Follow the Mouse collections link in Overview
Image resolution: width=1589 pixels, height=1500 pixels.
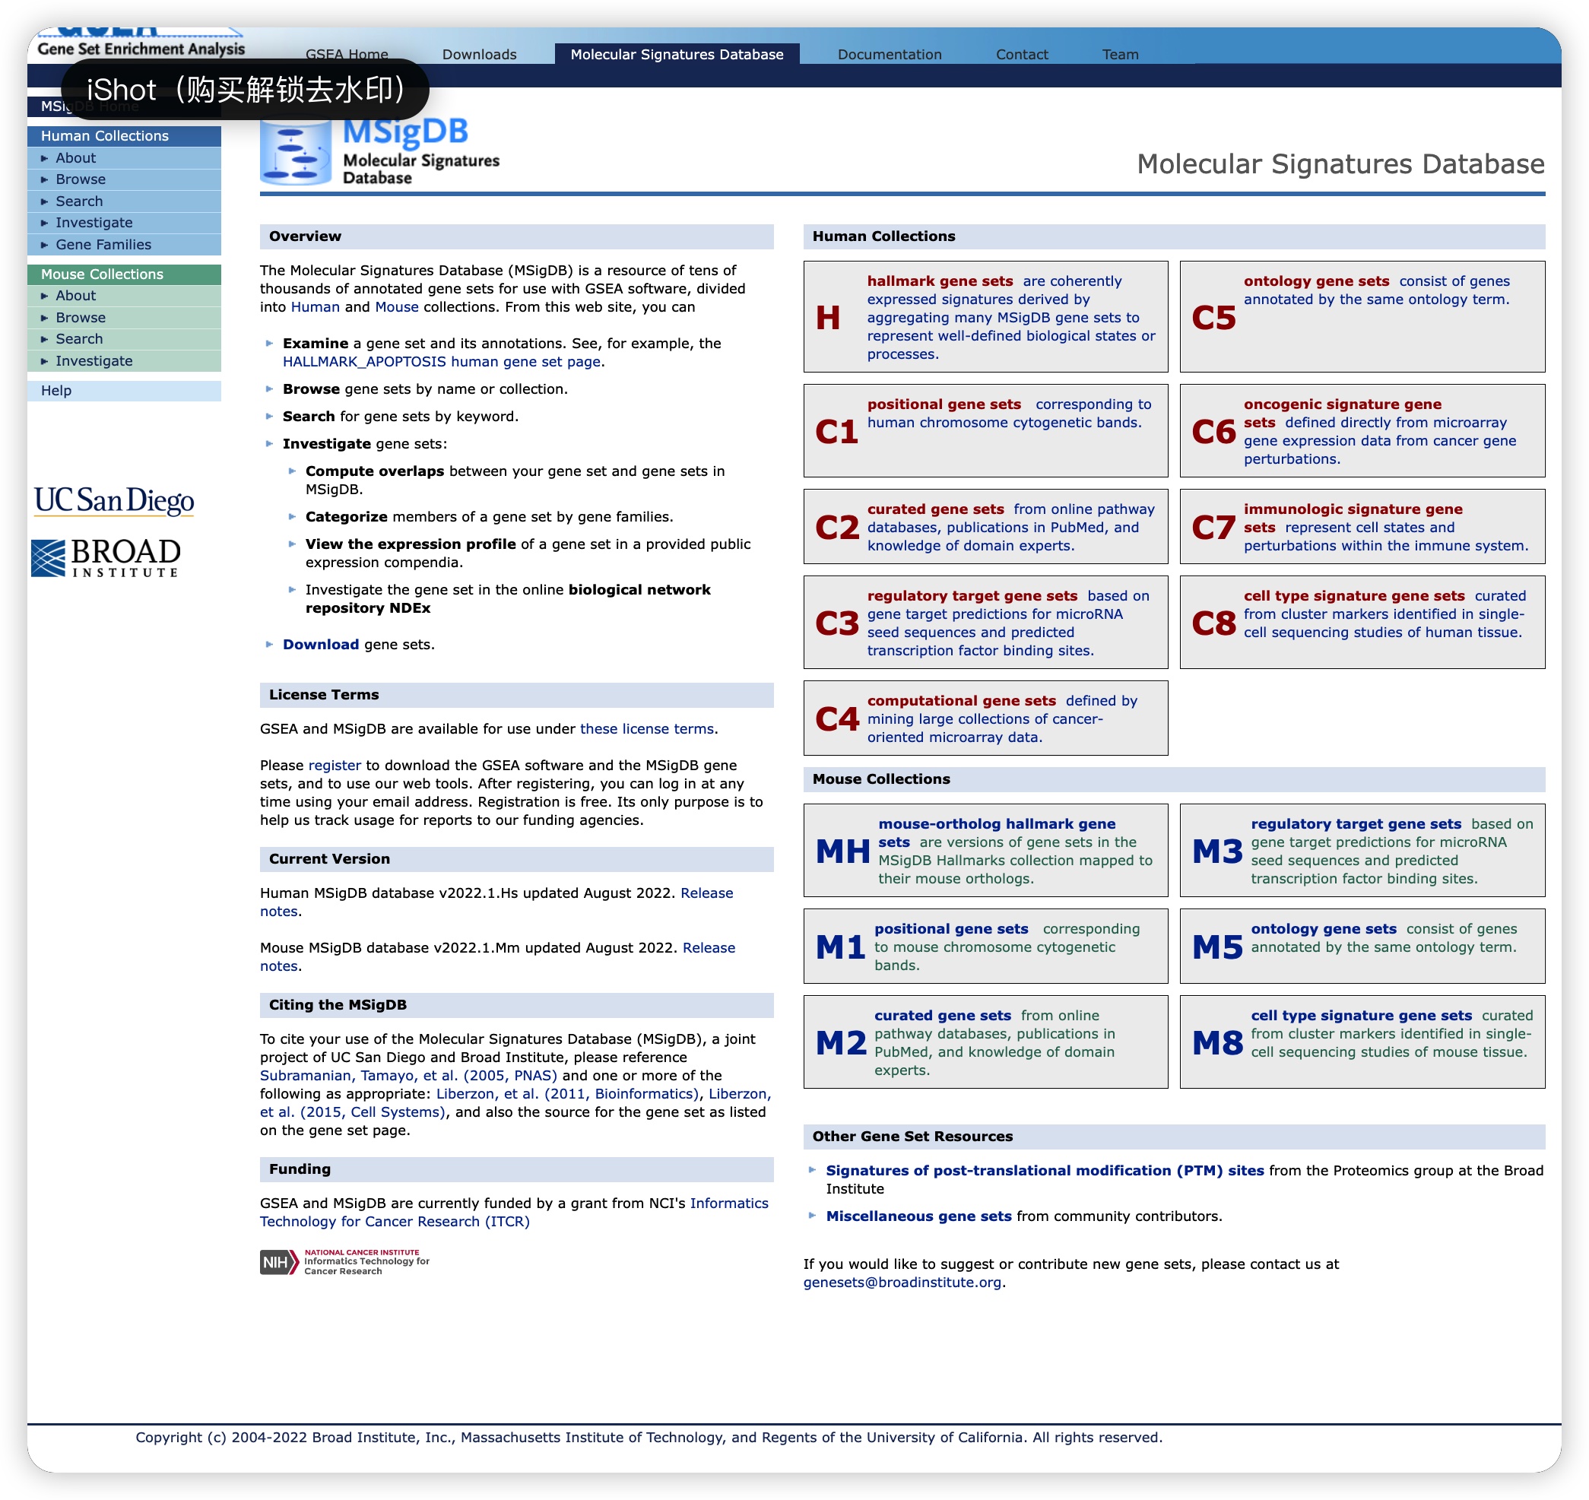coord(397,307)
